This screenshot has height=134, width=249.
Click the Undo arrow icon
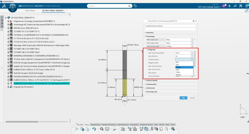point(94,129)
